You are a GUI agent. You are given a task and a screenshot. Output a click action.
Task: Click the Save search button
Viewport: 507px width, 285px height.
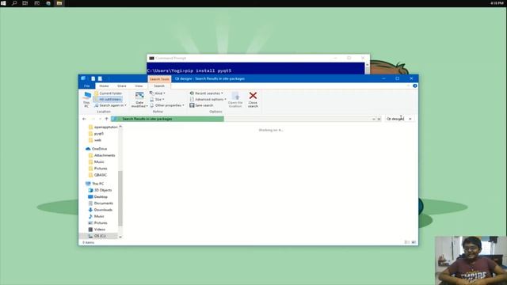click(x=201, y=105)
